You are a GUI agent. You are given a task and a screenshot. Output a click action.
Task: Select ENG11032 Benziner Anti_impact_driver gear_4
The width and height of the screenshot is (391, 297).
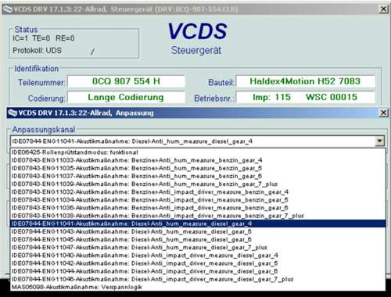pos(198,191)
